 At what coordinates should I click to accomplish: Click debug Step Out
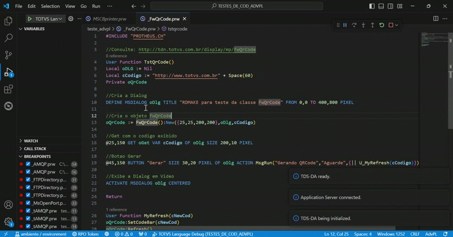(x=373, y=25)
